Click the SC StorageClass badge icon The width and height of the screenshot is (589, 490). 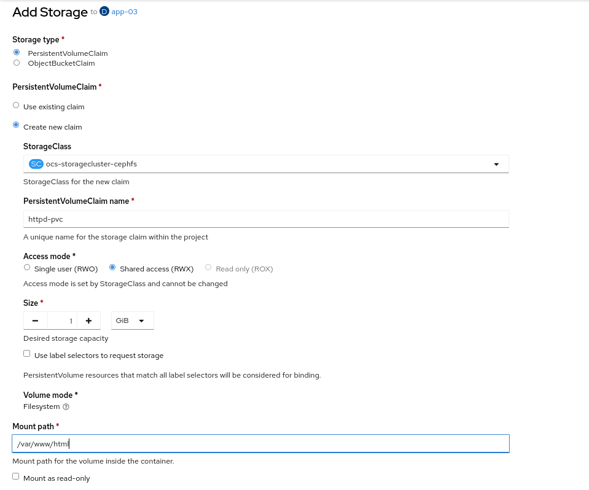click(x=36, y=164)
